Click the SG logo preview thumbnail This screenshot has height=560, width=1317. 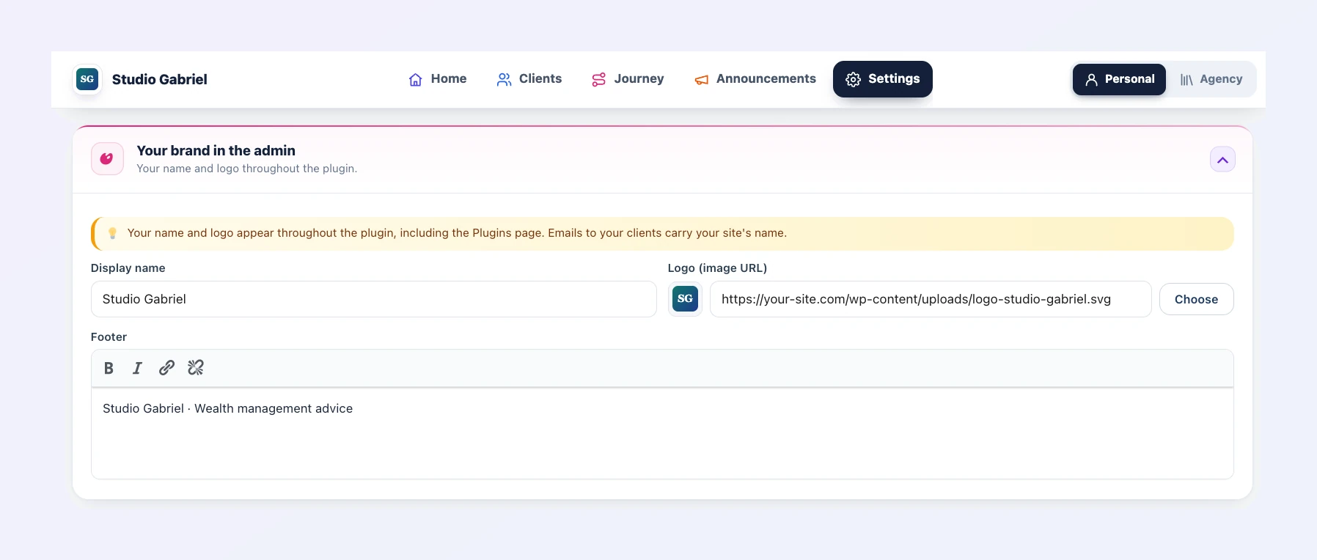(685, 299)
